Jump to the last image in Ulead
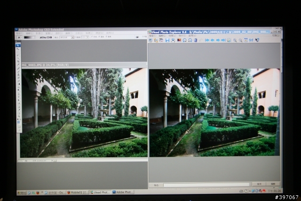301x201 pixels. [x=223, y=40]
